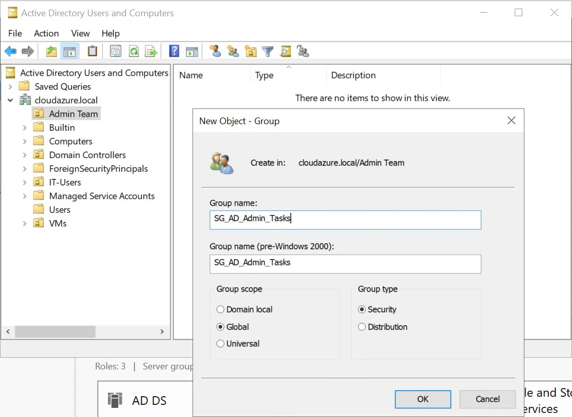Click the Saved Queries folder icon
Screen dimensions: 572x417
pyautogui.click(x=24, y=86)
